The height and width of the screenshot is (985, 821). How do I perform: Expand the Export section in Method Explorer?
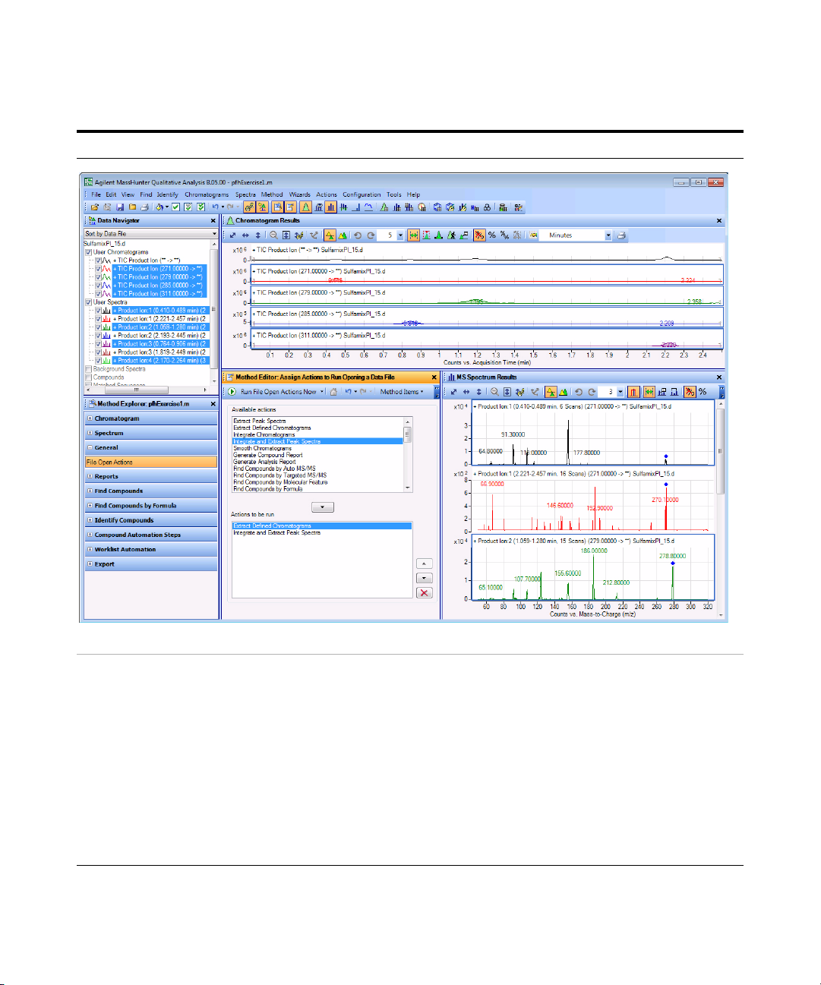[x=90, y=564]
